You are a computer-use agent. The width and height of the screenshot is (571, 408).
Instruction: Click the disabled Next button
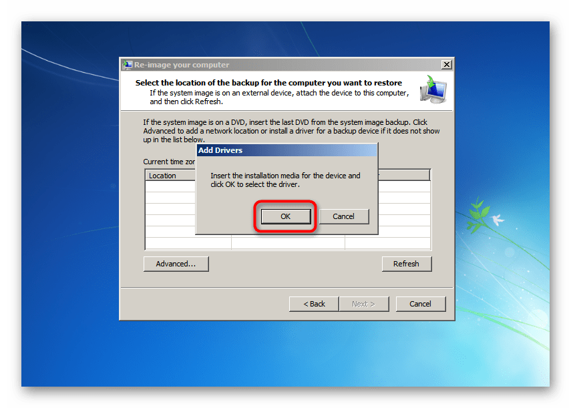point(364,304)
